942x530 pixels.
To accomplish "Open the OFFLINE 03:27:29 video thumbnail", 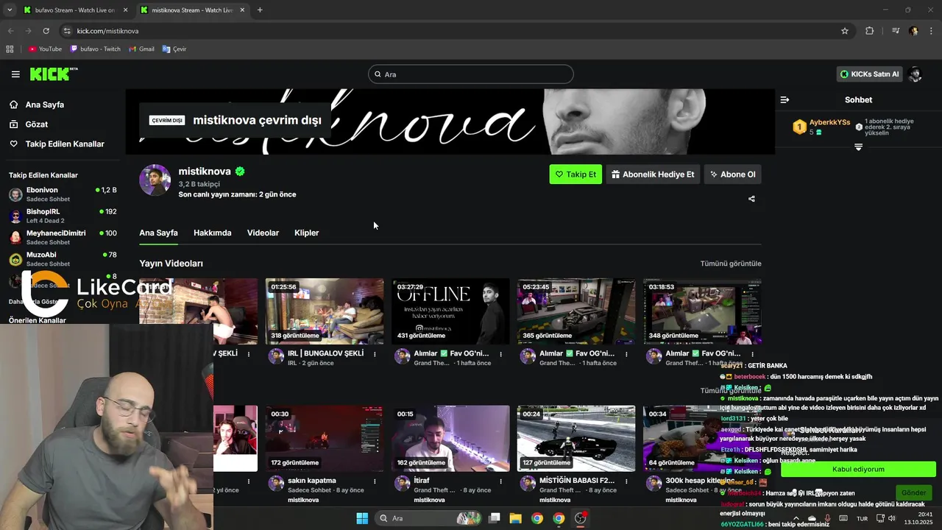I will pyautogui.click(x=450, y=311).
